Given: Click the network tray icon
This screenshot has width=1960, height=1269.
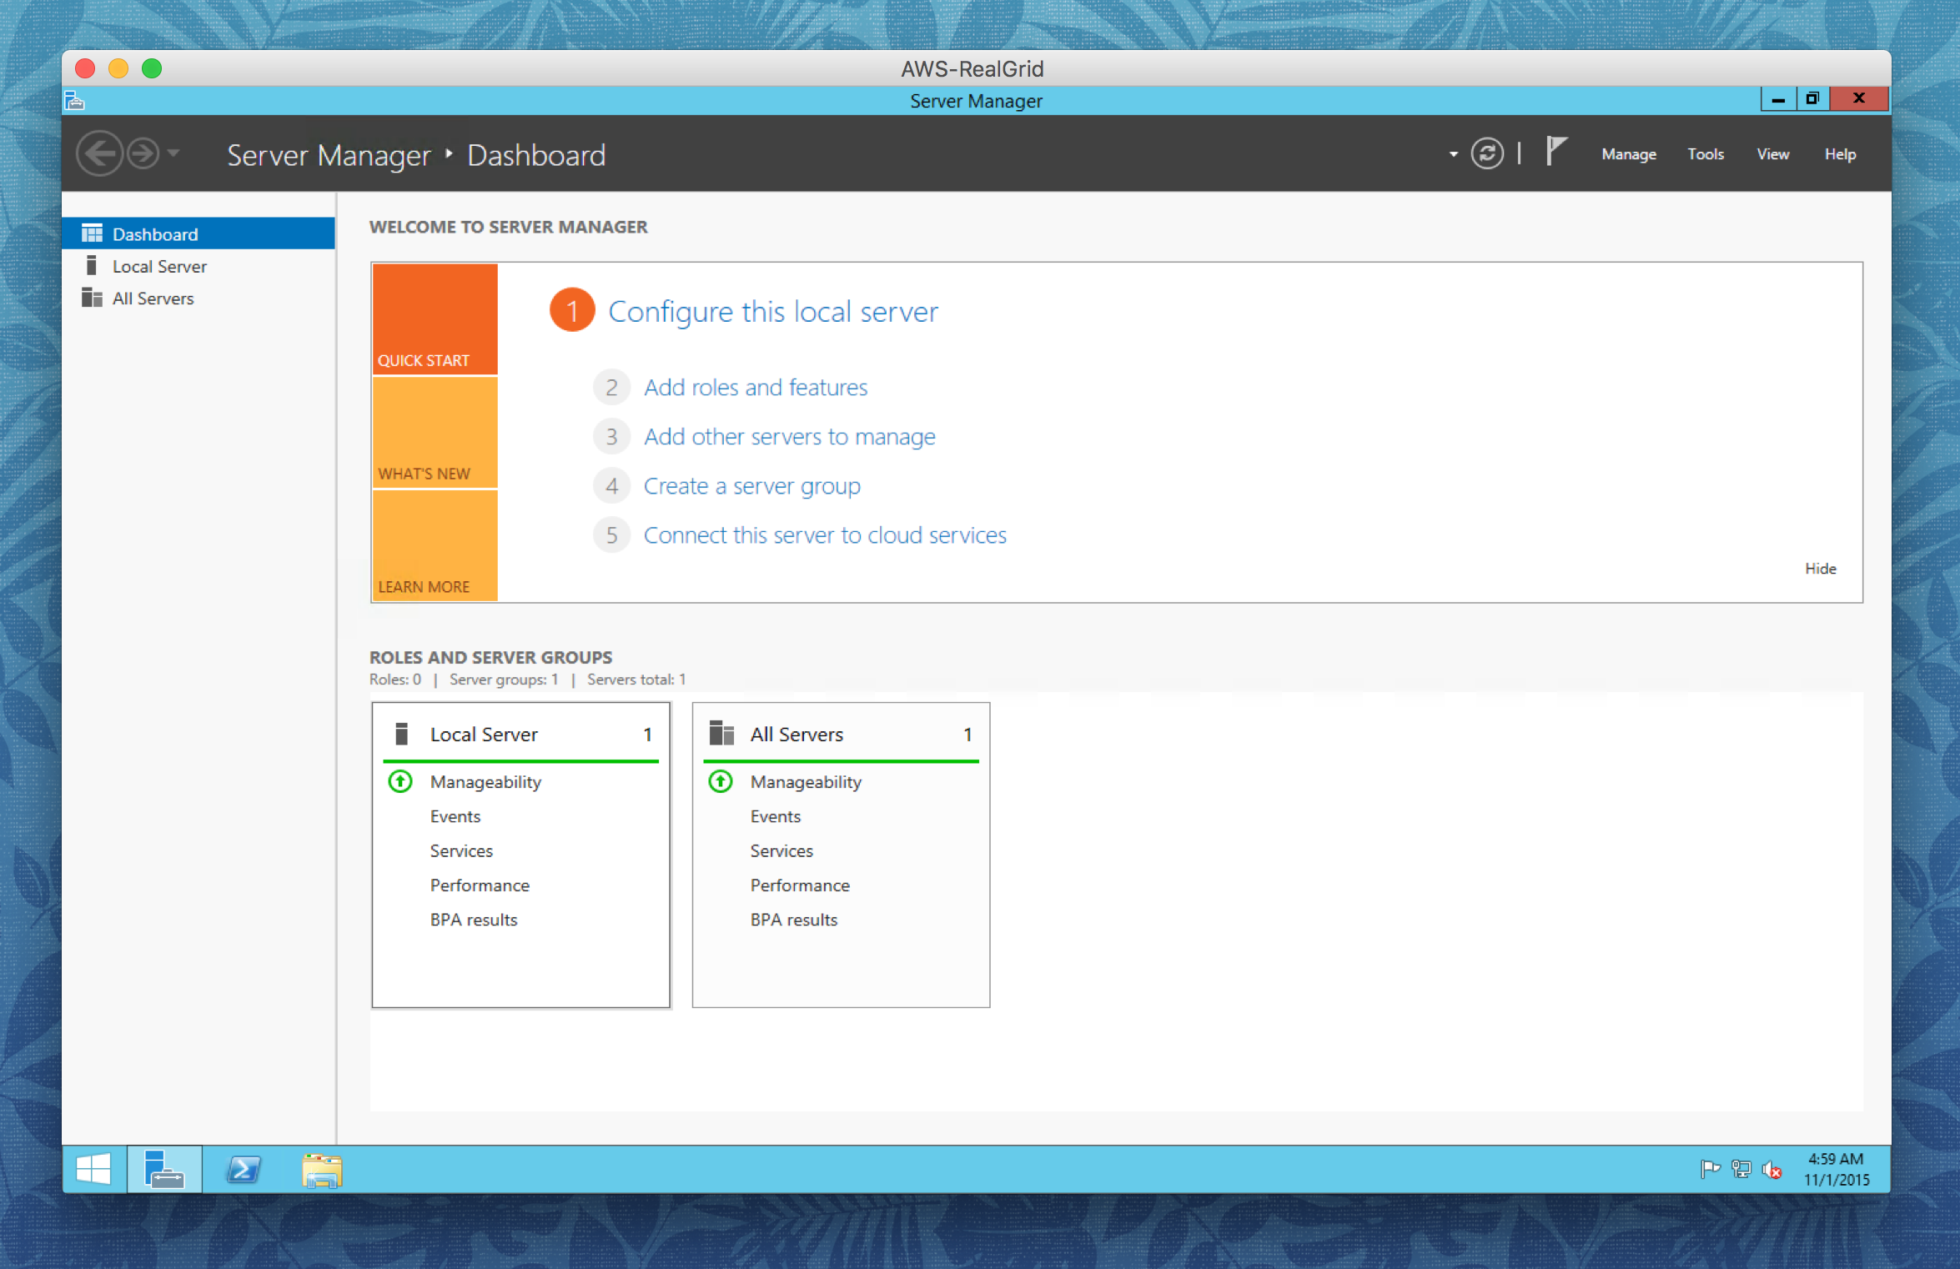Looking at the screenshot, I should pyautogui.click(x=1741, y=1170).
